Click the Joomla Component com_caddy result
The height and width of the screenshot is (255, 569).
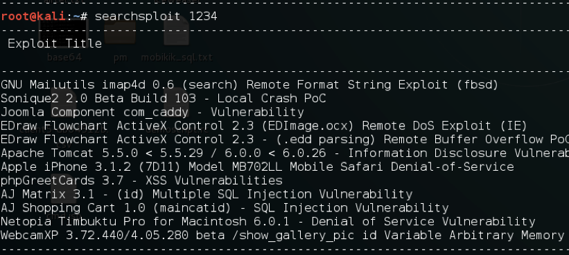pyautogui.click(x=152, y=113)
